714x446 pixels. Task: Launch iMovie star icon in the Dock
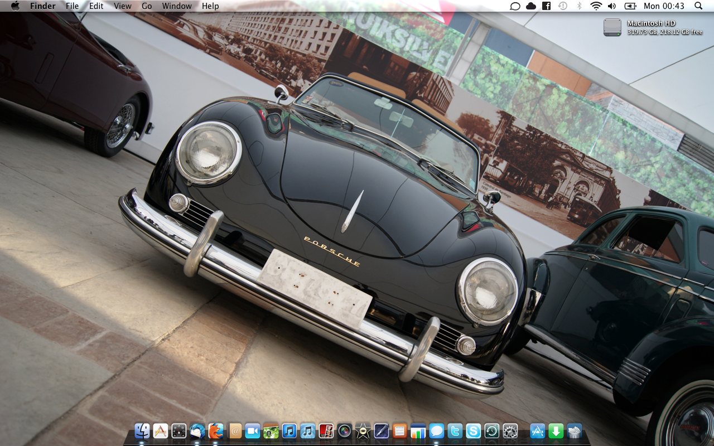point(363,431)
